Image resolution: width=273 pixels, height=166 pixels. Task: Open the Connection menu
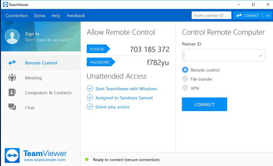[x=17, y=16]
